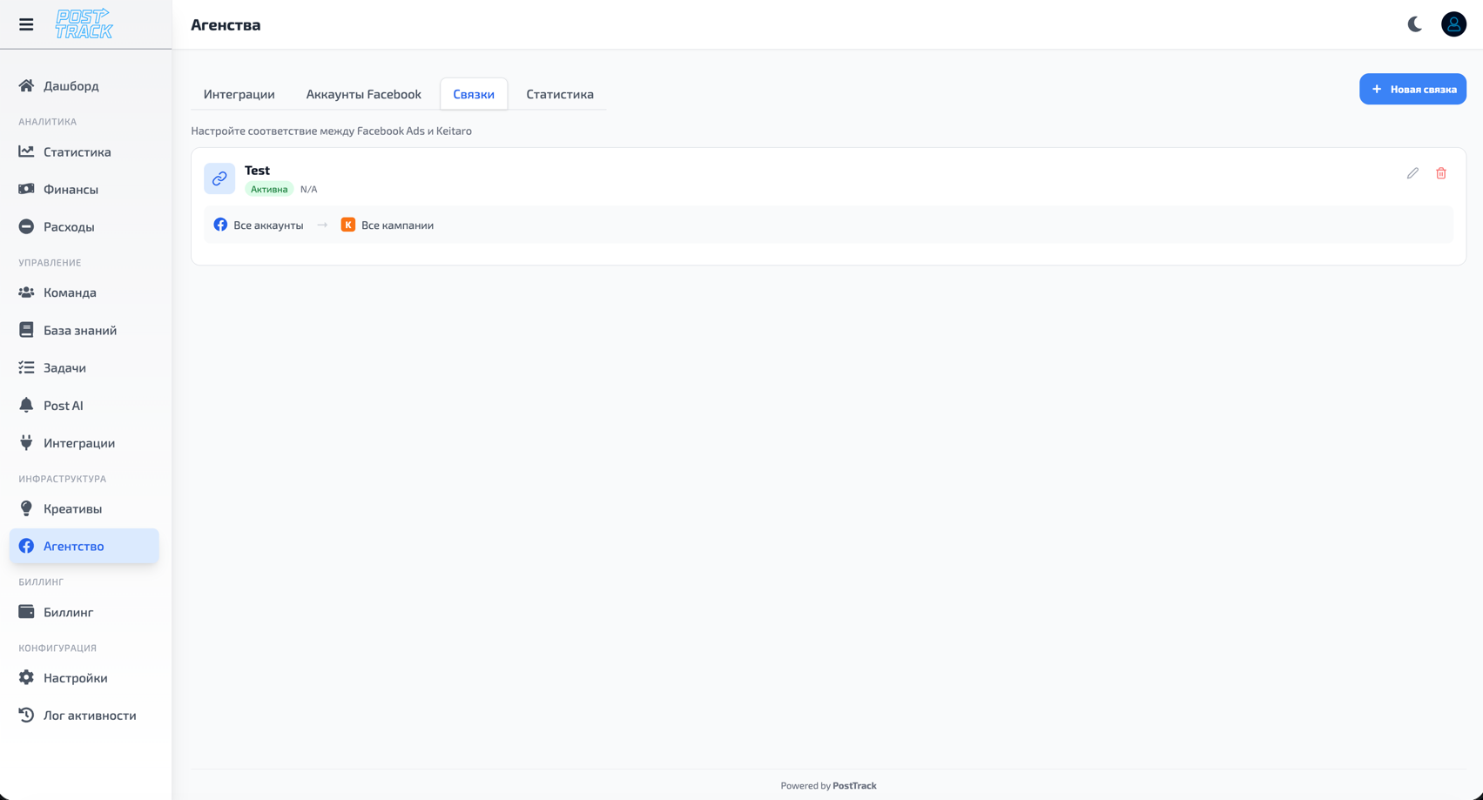Open the user profile avatar menu
The image size is (1483, 800).
pyautogui.click(x=1453, y=24)
